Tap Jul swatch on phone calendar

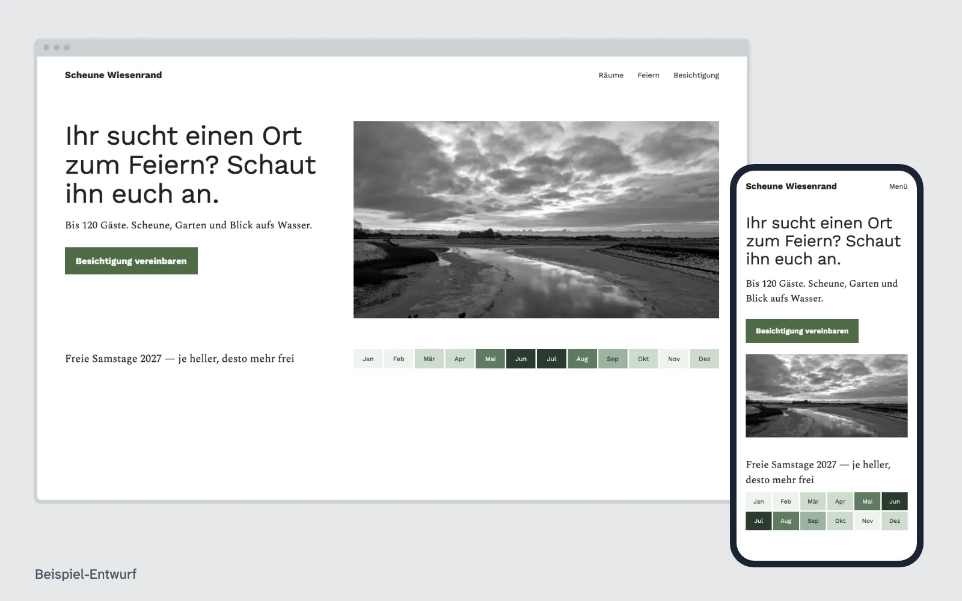tap(759, 521)
